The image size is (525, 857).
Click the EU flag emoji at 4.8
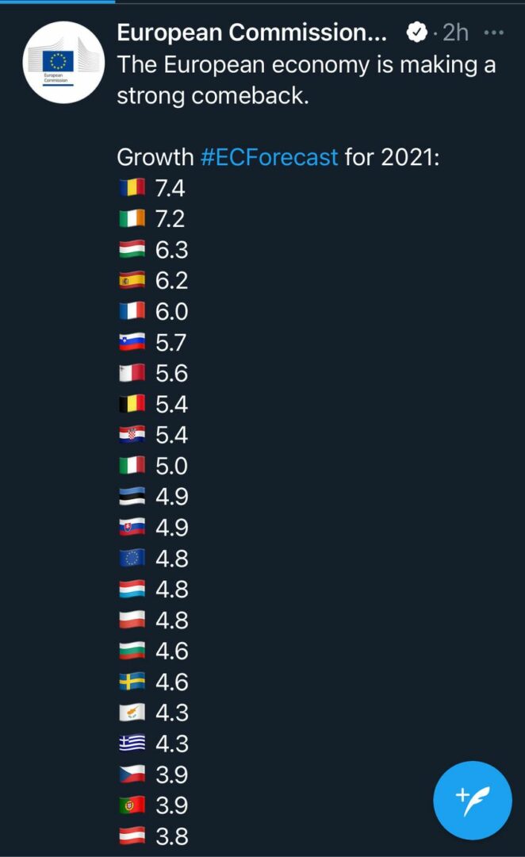(x=132, y=558)
